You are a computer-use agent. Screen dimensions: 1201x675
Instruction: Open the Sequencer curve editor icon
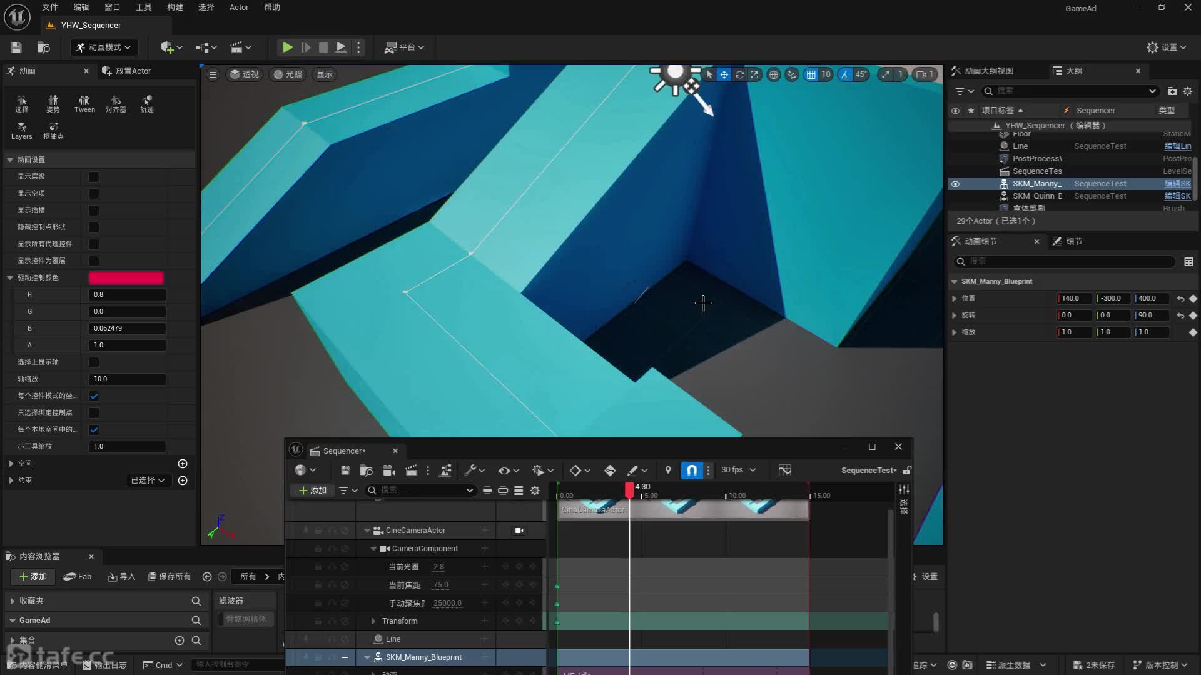click(784, 470)
